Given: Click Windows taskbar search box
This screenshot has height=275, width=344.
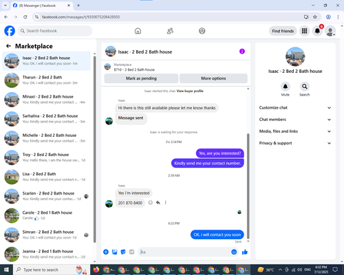Looking at the screenshot, I should pos(52,269).
